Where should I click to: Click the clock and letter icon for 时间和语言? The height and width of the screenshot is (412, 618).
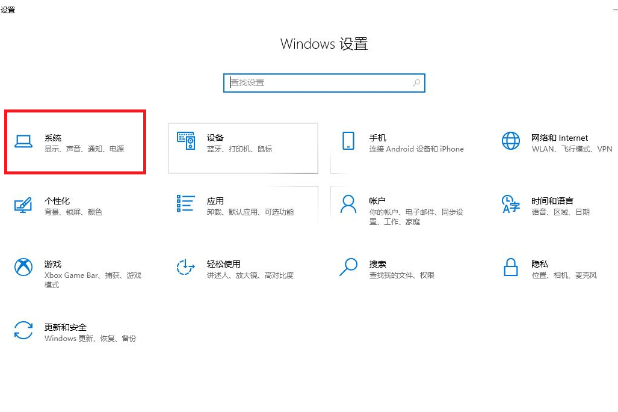(511, 204)
